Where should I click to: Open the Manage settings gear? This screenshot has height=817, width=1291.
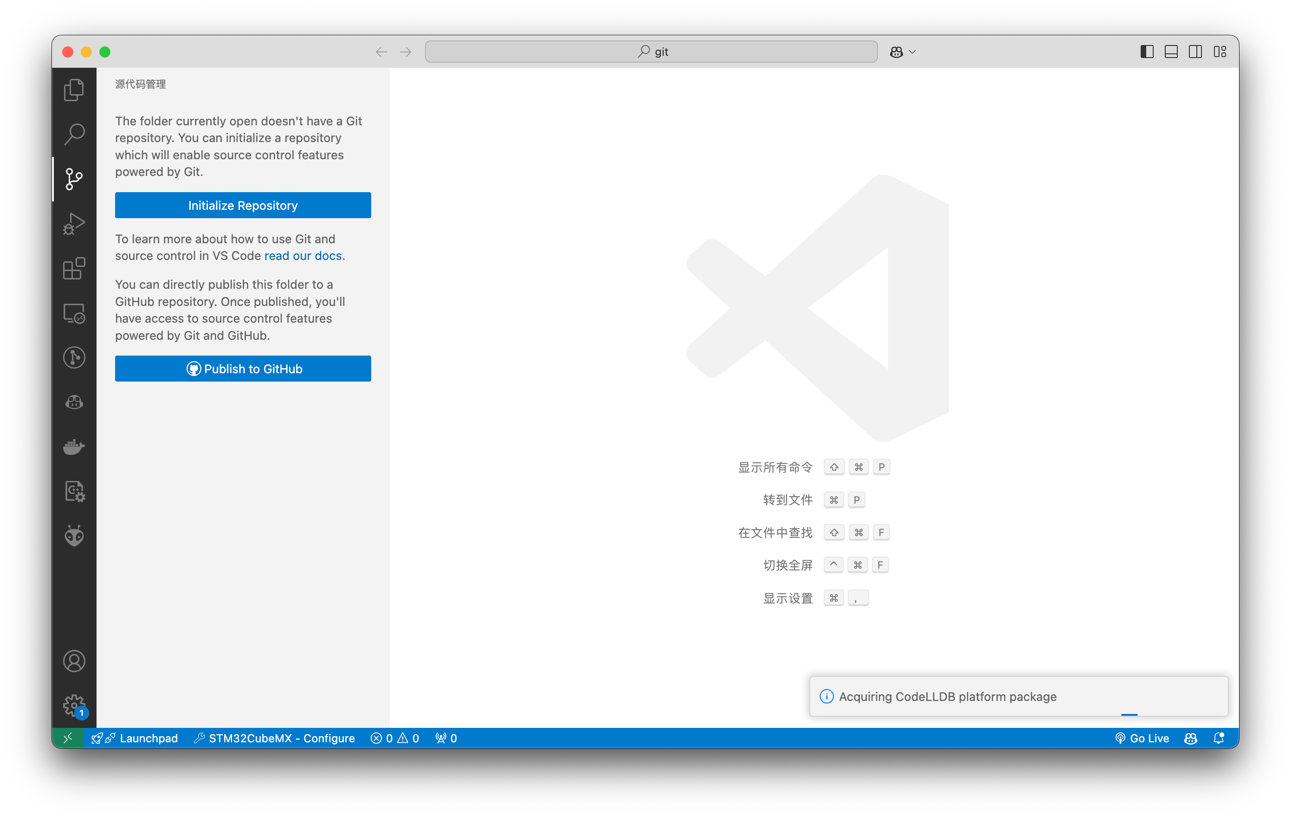click(x=74, y=706)
